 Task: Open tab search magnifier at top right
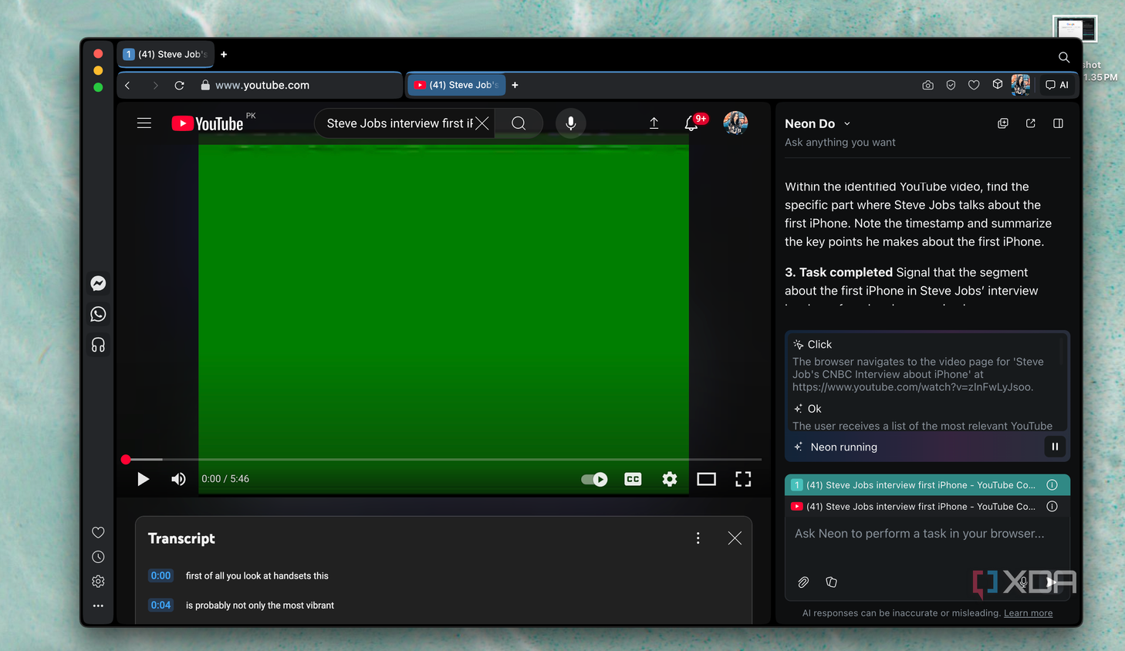point(1064,57)
